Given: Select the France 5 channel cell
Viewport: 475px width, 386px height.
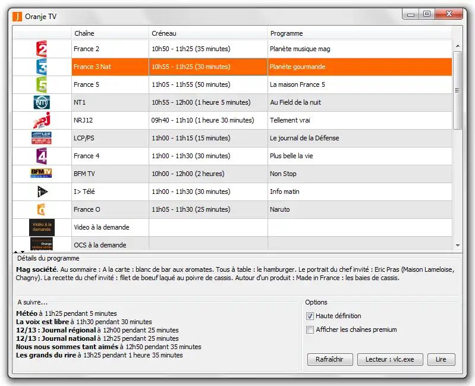Looking at the screenshot, I should tap(110, 84).
